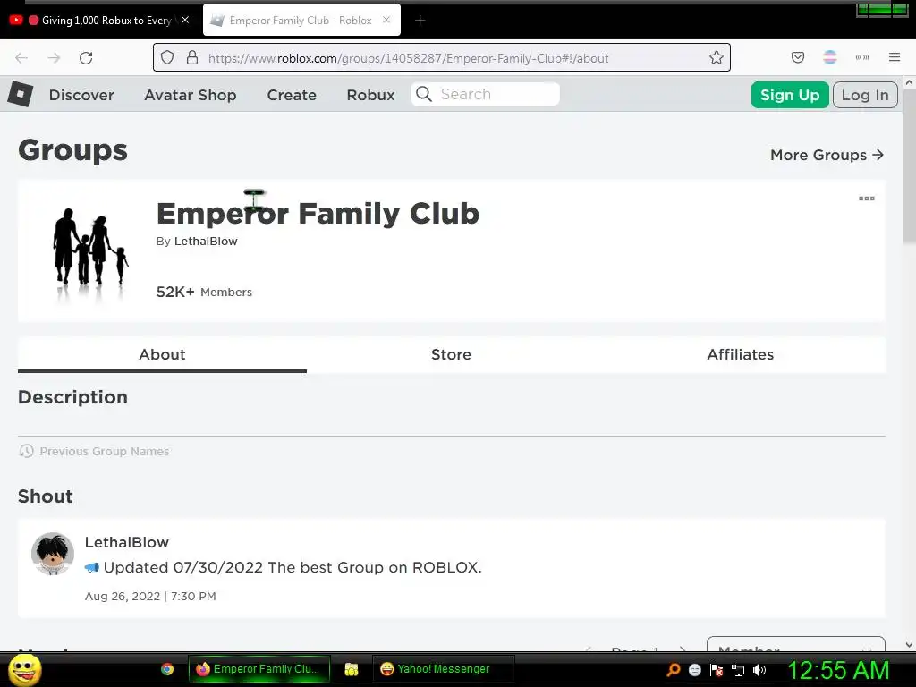Click the scrollbar down arrow
Screen dimensions: 916x687
[909, 645]
